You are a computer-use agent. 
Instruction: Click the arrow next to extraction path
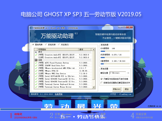pyautogui.click(x=128, y=73)
